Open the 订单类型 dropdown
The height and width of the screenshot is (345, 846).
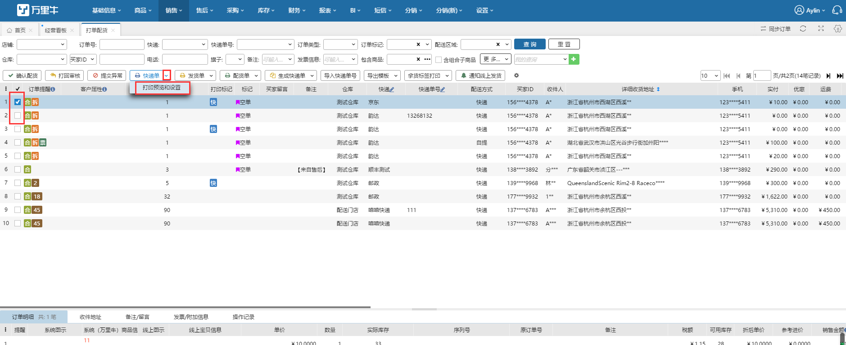tap(340, 44)
